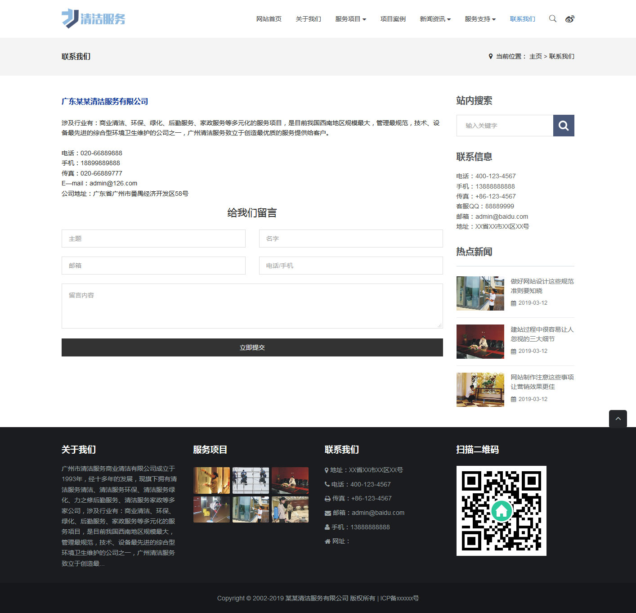The height and width of the screenshot is (613, 636).
Task: Focus the 主题 input field
Action: point(153,239)
